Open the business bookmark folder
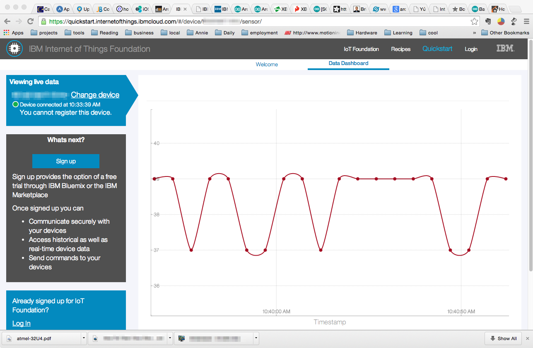 click(139, 33)
